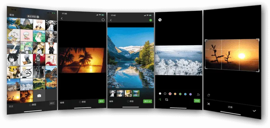Tap the rotate icon on crop screen
The image size is (270, 128).
208,95
